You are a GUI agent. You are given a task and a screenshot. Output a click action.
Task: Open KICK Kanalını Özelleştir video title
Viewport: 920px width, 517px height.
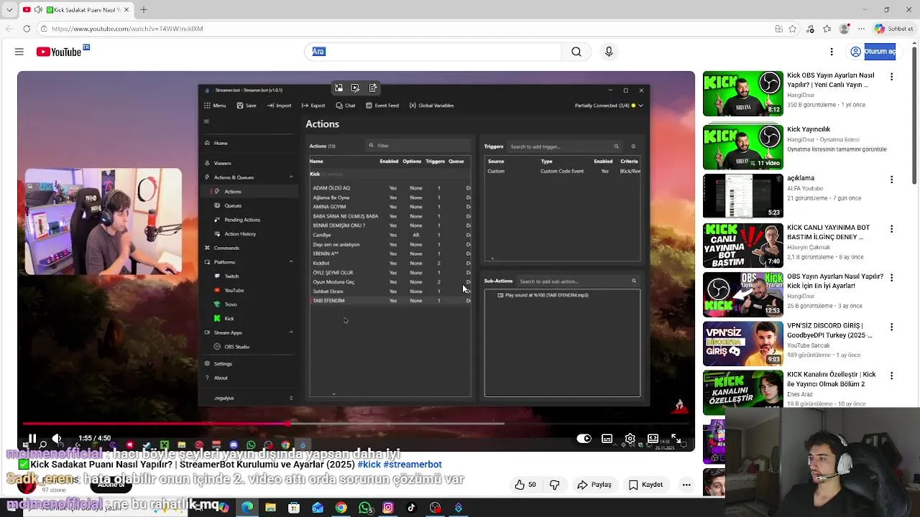(x=832, y=379)
